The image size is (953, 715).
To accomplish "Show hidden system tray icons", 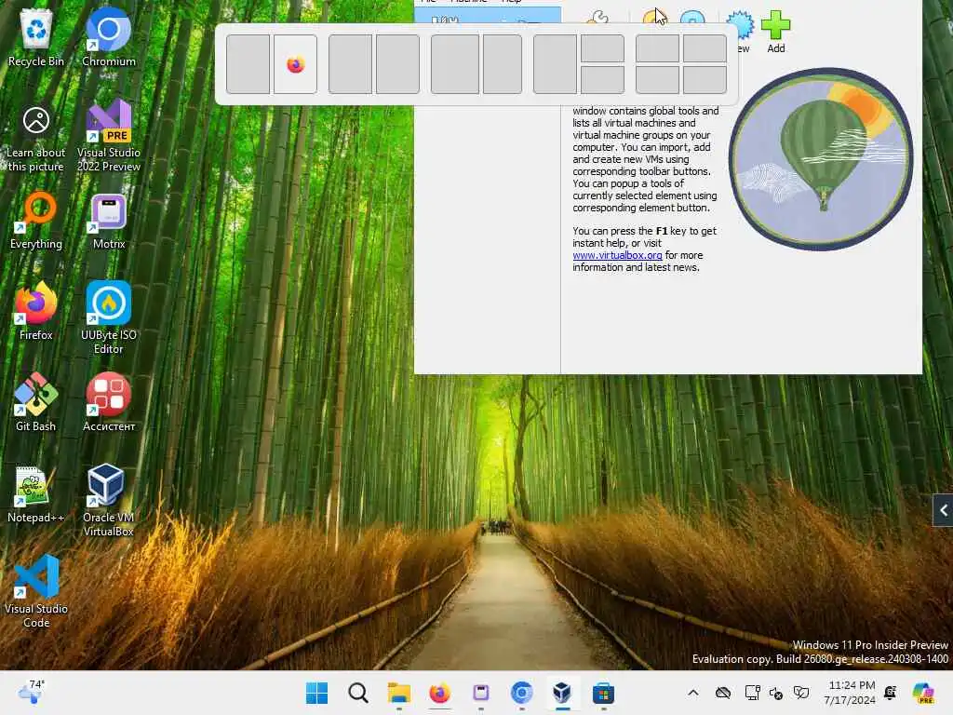I will click(x=692, y=693).
